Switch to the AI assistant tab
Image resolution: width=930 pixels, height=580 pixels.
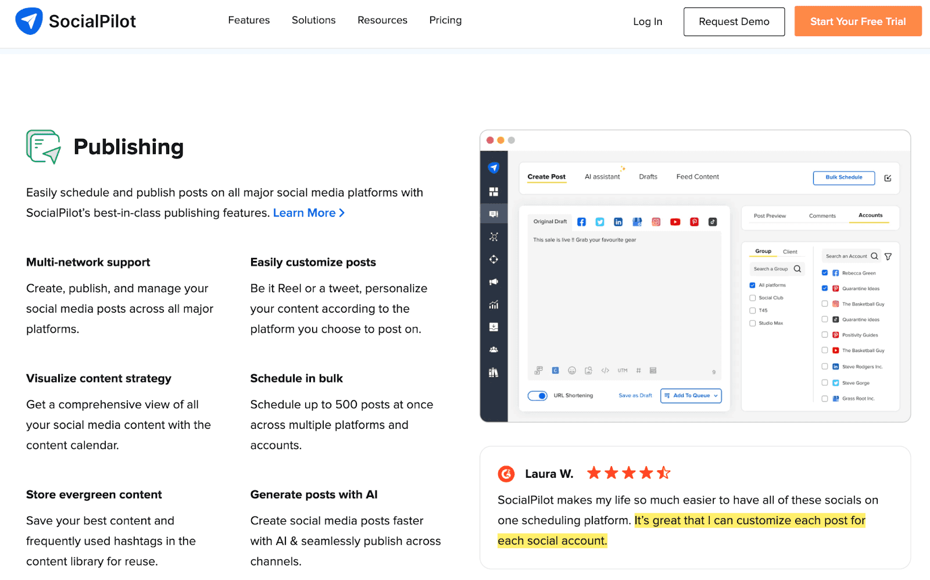point(602,177)
